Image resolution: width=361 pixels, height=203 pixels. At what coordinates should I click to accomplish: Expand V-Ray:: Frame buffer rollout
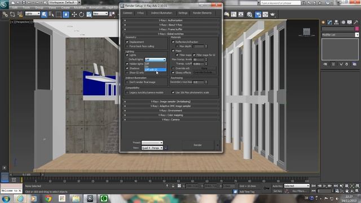click(170, 29)
